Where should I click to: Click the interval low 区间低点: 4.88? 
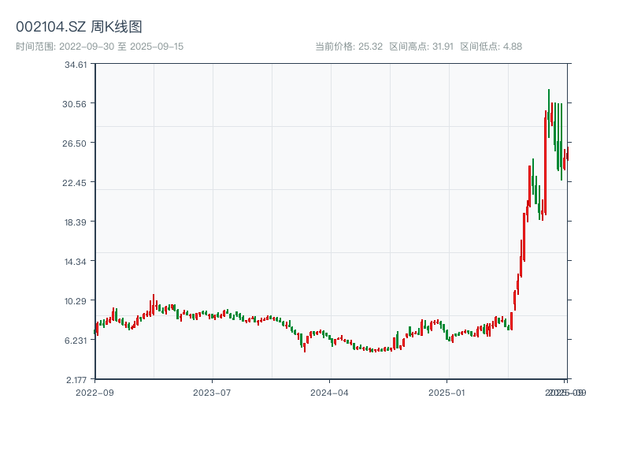491,47
